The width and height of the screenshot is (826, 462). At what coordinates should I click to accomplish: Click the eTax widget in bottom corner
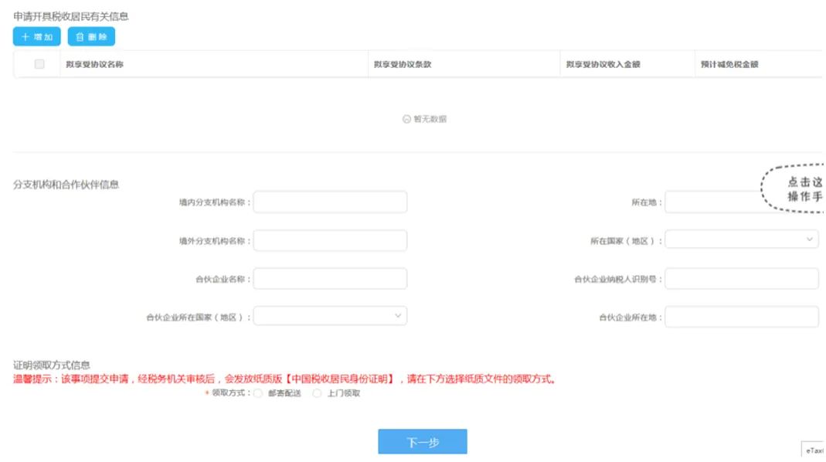(814, 450)
